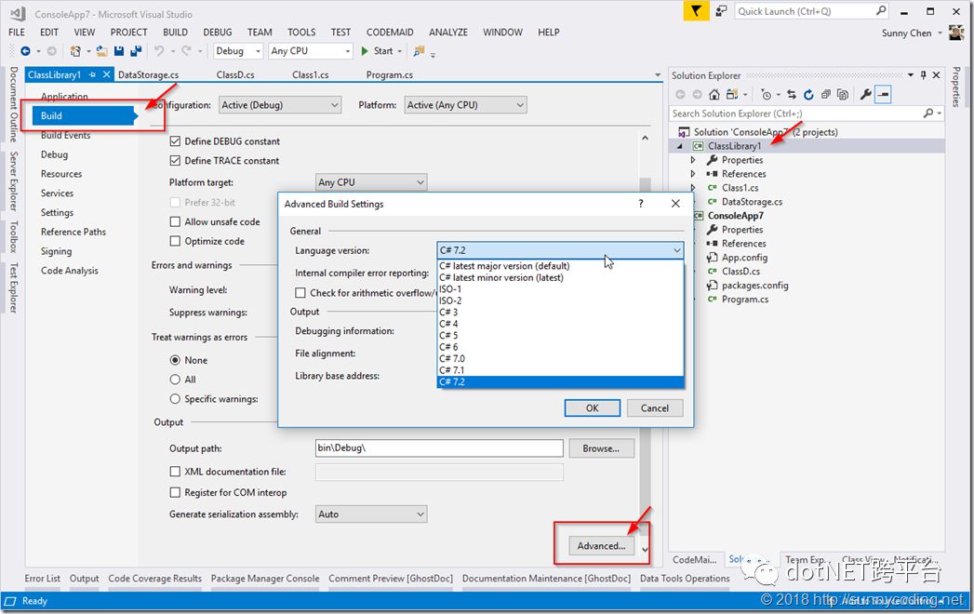Open the Generate serialization assembly dropdown
Viewport: 974px width, 614px height.
(x=371, y=514)
